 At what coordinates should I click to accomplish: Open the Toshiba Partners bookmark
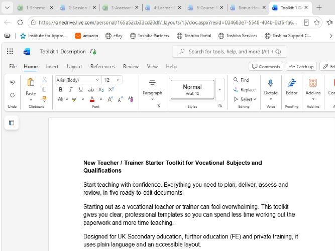(x=150, y=36)
